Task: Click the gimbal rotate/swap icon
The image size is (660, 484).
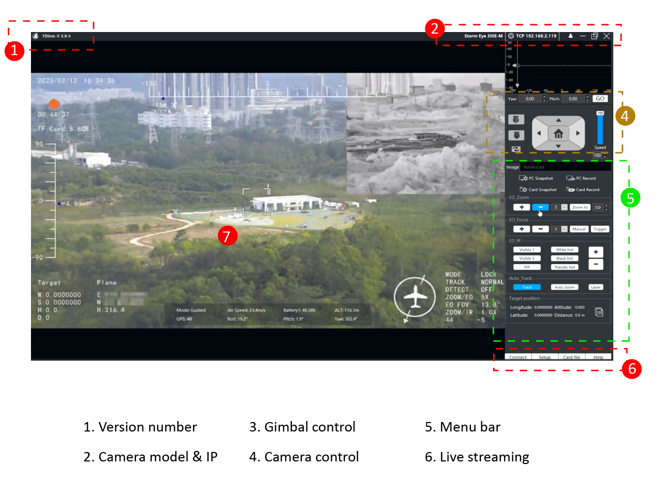Action: 516,149
